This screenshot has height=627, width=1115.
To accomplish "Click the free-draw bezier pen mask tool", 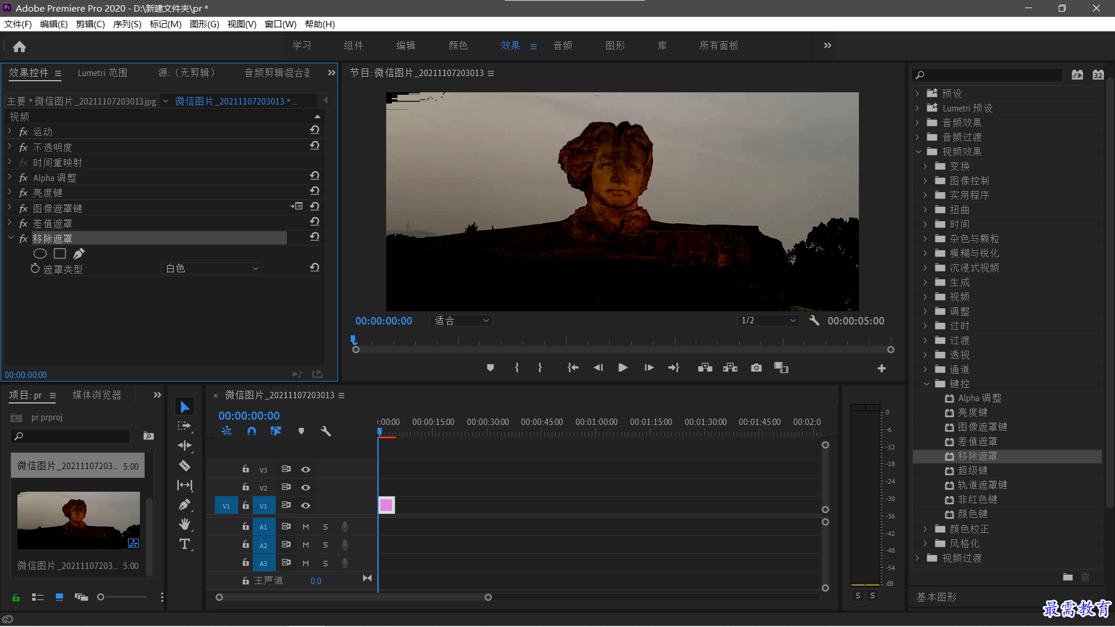I will click(x=79, y=254).
